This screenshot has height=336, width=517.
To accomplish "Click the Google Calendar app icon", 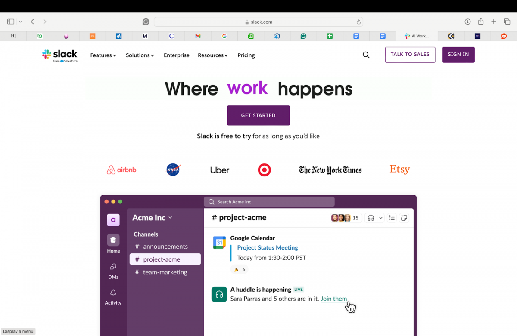I will (x=220, y=243).
